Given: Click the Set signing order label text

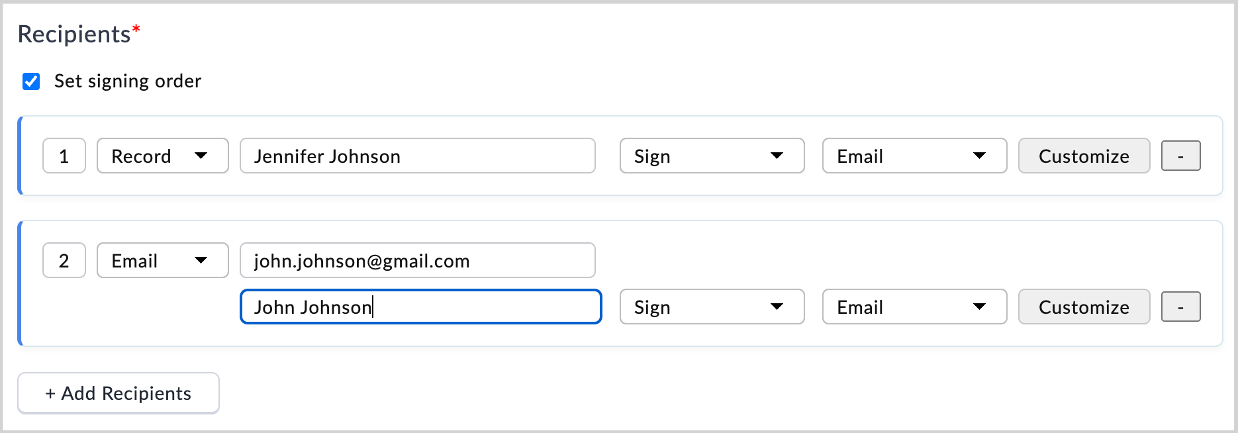Looking at the screenshot, I should pos(128,81).
